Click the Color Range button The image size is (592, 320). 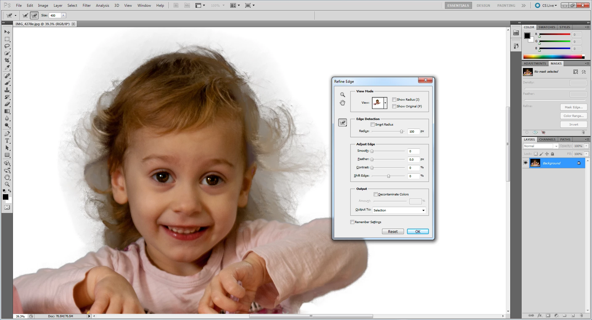tap(573, 116)
